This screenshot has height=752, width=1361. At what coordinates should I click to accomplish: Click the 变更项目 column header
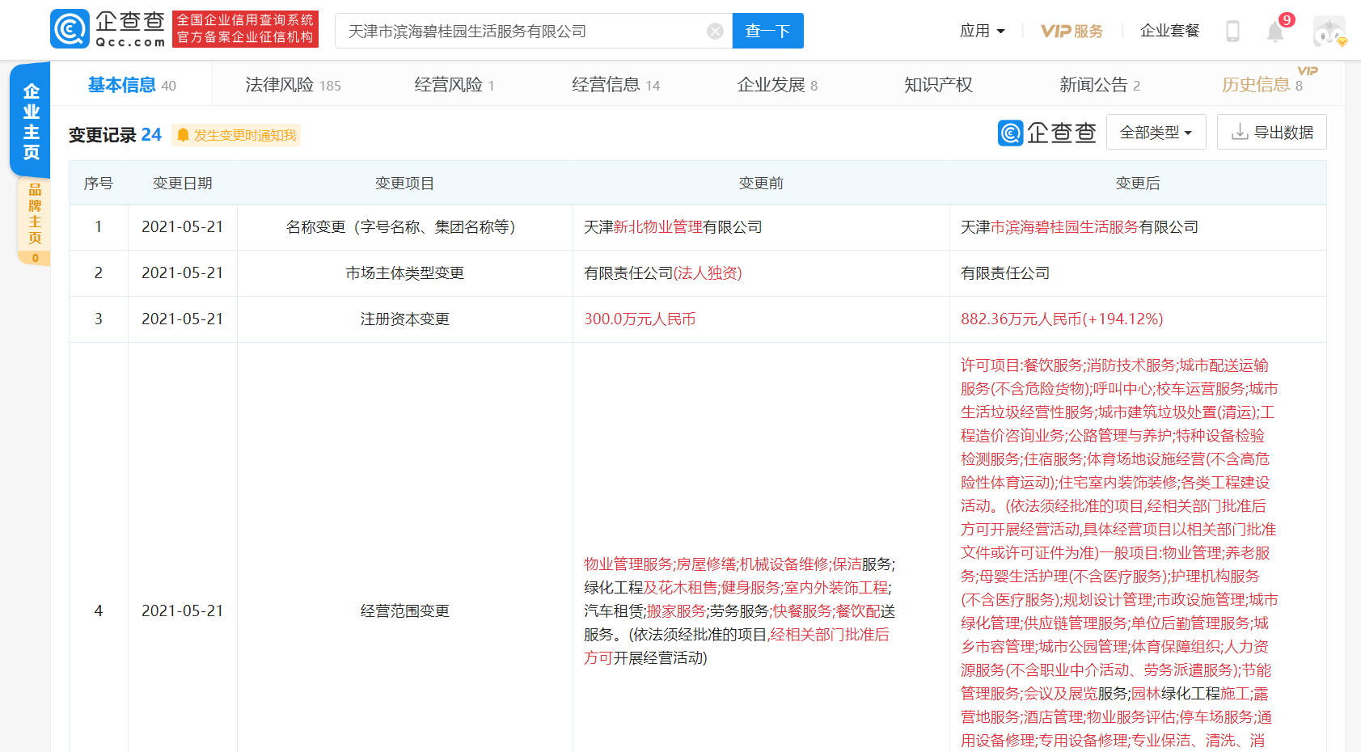tap(404, 184)
